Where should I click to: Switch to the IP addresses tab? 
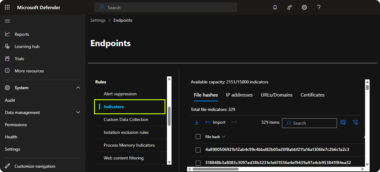239,95
